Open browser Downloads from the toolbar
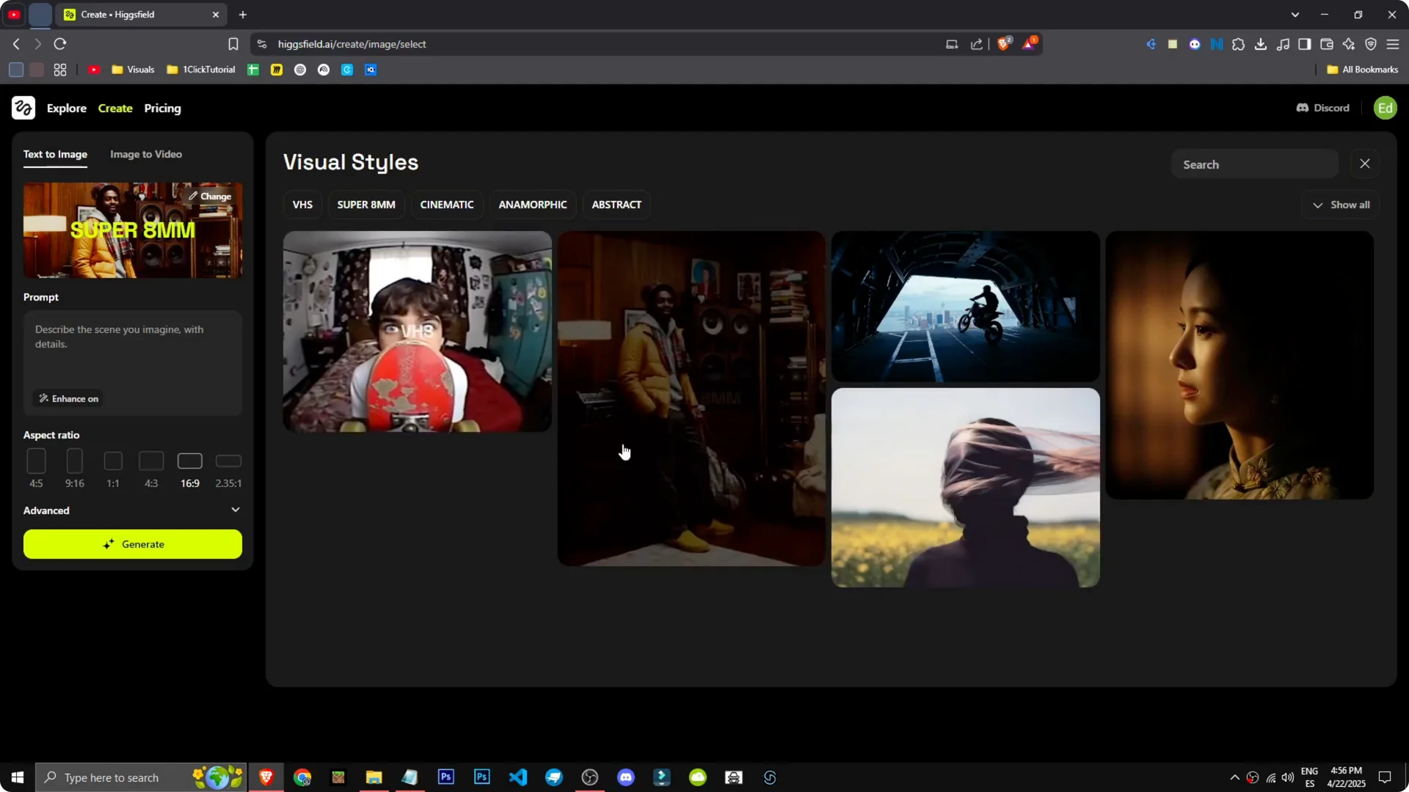The width and height of the screenshot is (1409, 792). coord(1261,44)
